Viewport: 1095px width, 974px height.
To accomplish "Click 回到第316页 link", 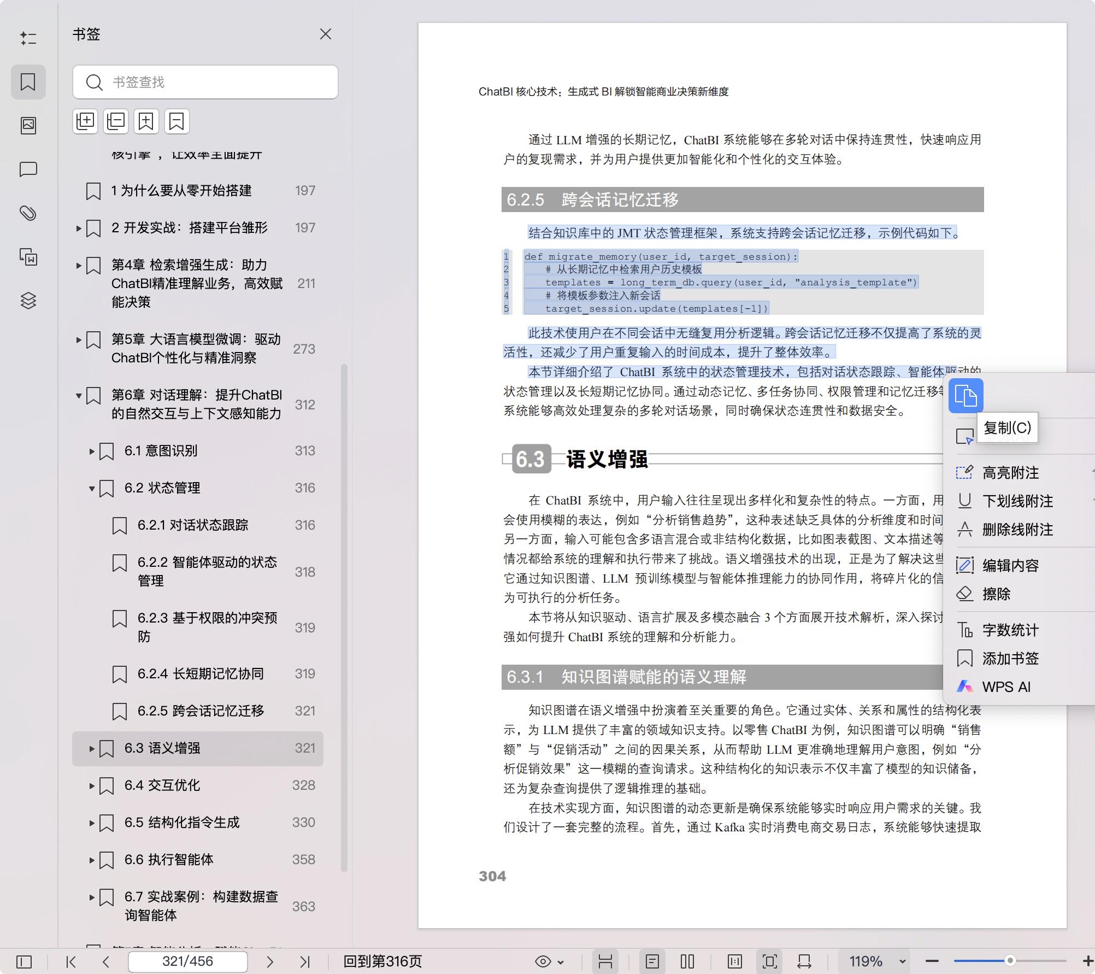I will pos(382,961).
